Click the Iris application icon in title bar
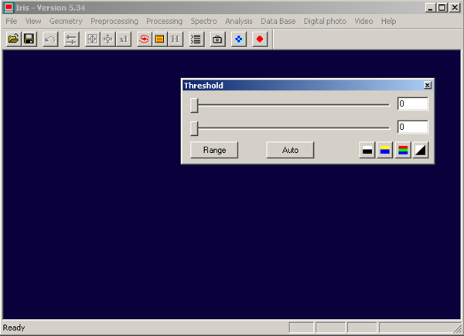Image resolution: width=464 pixels, height=336 pixels. pos(9,8)
